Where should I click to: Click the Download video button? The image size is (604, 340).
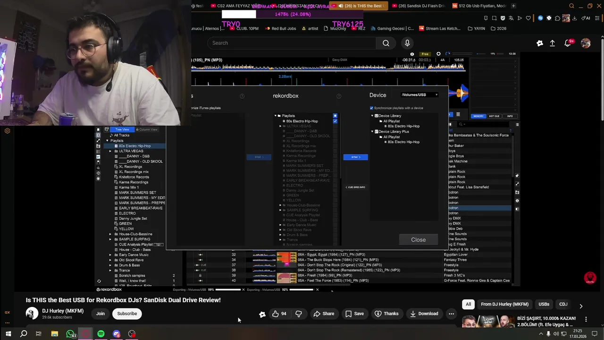(x=424, y=314)
